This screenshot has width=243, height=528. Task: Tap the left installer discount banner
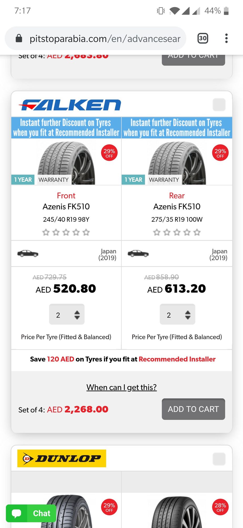click(66, 128)
